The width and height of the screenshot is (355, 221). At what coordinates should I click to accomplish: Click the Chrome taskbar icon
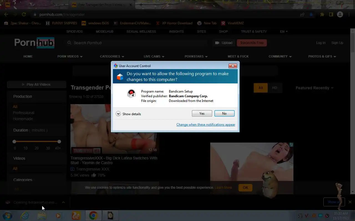93,215
